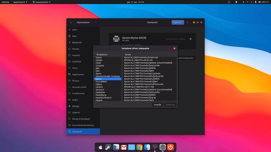Open the Epson-Stylus-SX230 gear options
Screen dimensions: 271x152
pos(191,39)
